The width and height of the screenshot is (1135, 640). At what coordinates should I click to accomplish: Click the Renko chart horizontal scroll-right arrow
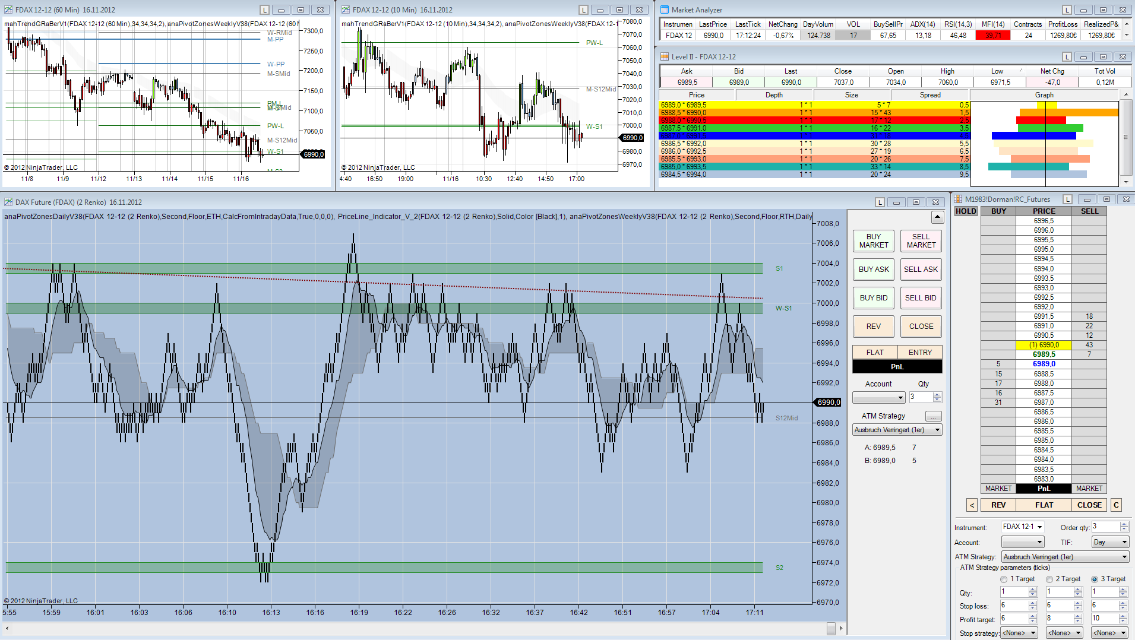tap(841, 628)
